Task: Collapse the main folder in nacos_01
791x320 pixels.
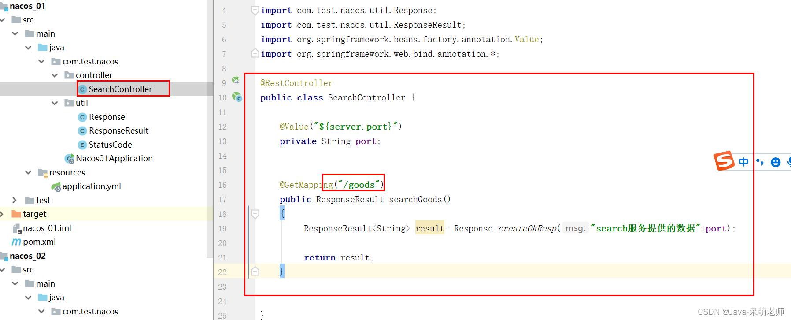Action: click(15, 33)
